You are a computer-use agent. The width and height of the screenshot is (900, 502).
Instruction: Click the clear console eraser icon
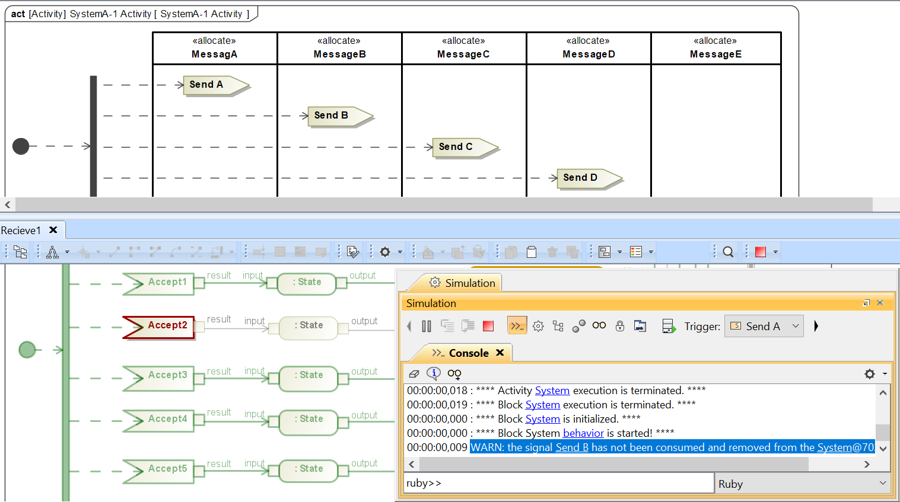coord(414,373)
